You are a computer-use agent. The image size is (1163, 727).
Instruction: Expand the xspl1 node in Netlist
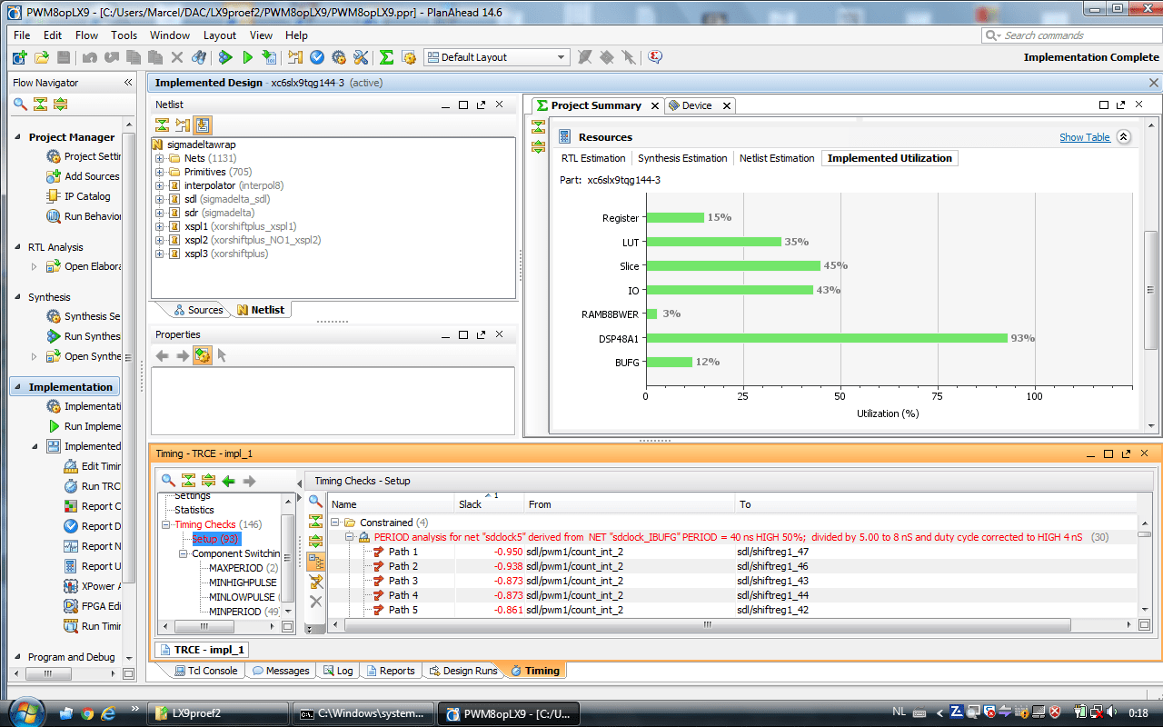pos(160,226)
